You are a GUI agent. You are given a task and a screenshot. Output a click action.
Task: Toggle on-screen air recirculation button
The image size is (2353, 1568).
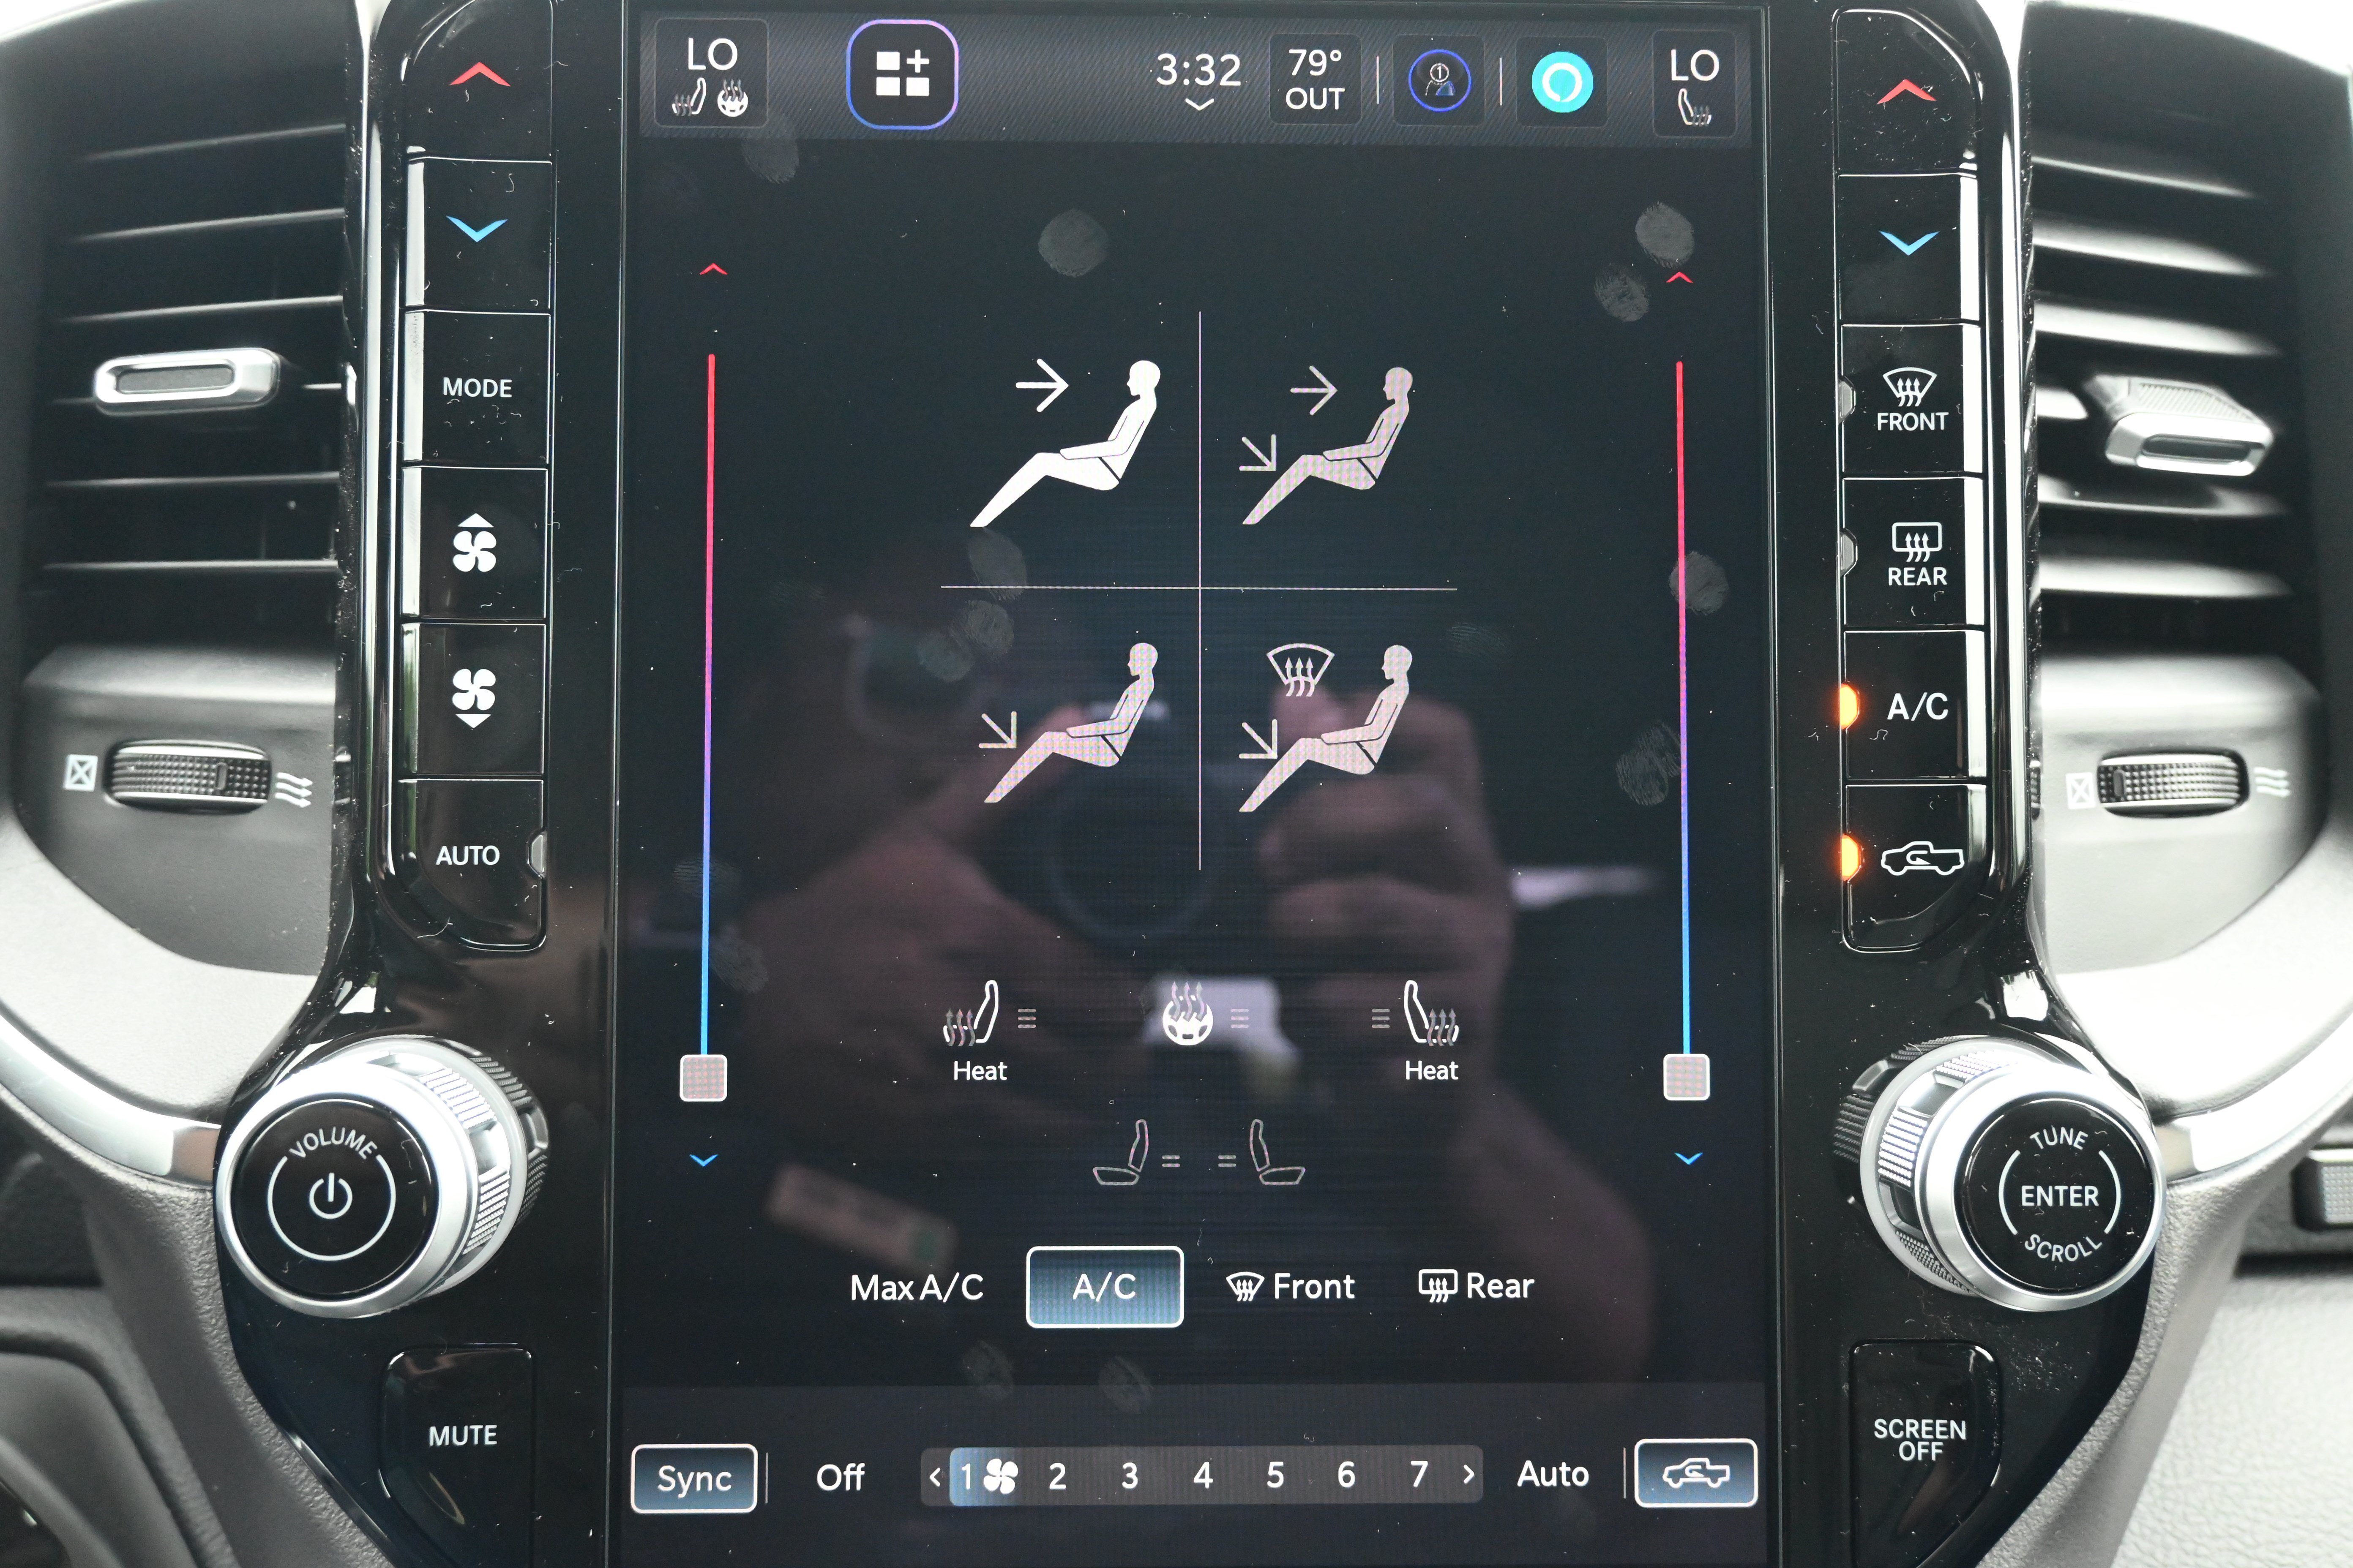1696,1473
